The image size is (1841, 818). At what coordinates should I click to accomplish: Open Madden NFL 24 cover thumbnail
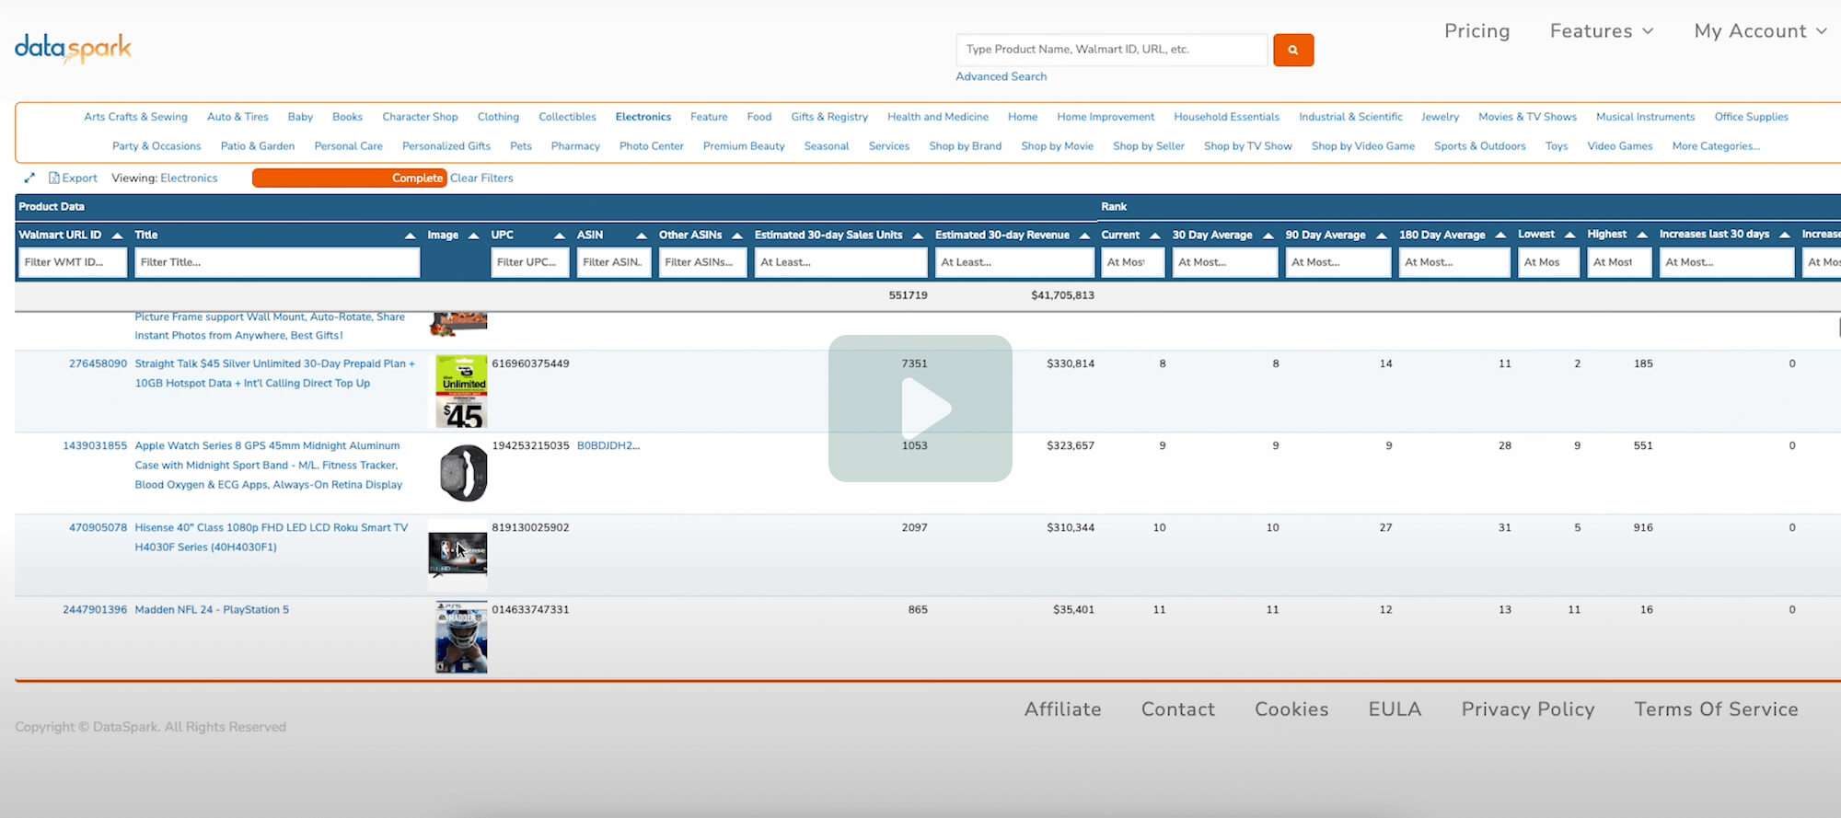coord(461,638)
